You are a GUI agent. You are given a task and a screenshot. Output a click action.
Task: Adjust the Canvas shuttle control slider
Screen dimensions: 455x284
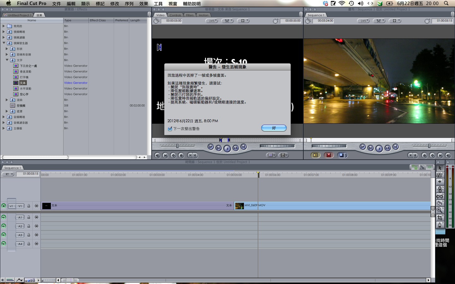coord(429,145)
